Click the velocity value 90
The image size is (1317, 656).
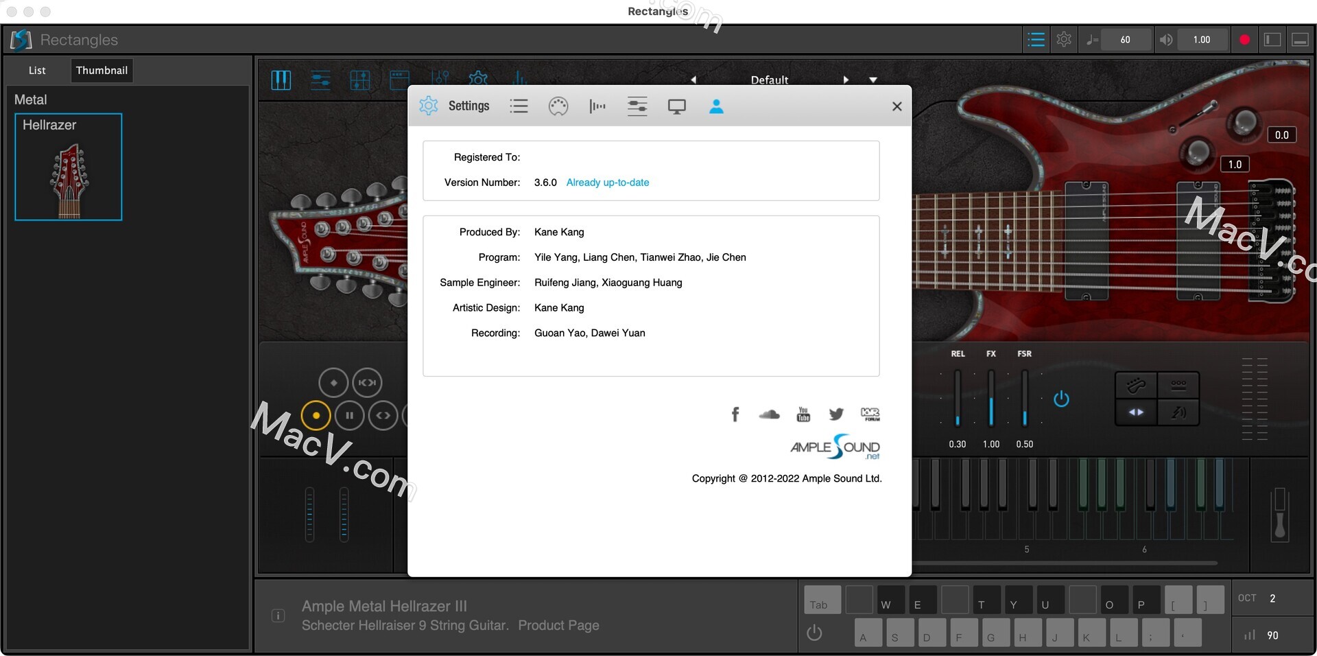[x=1272, y=635]
